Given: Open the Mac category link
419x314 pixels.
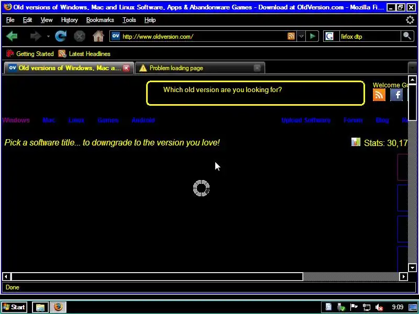Looking at the screenshot, I should click(x=49, y=120).
